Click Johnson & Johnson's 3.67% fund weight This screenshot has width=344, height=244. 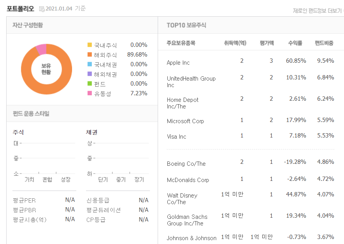(325, 237)
